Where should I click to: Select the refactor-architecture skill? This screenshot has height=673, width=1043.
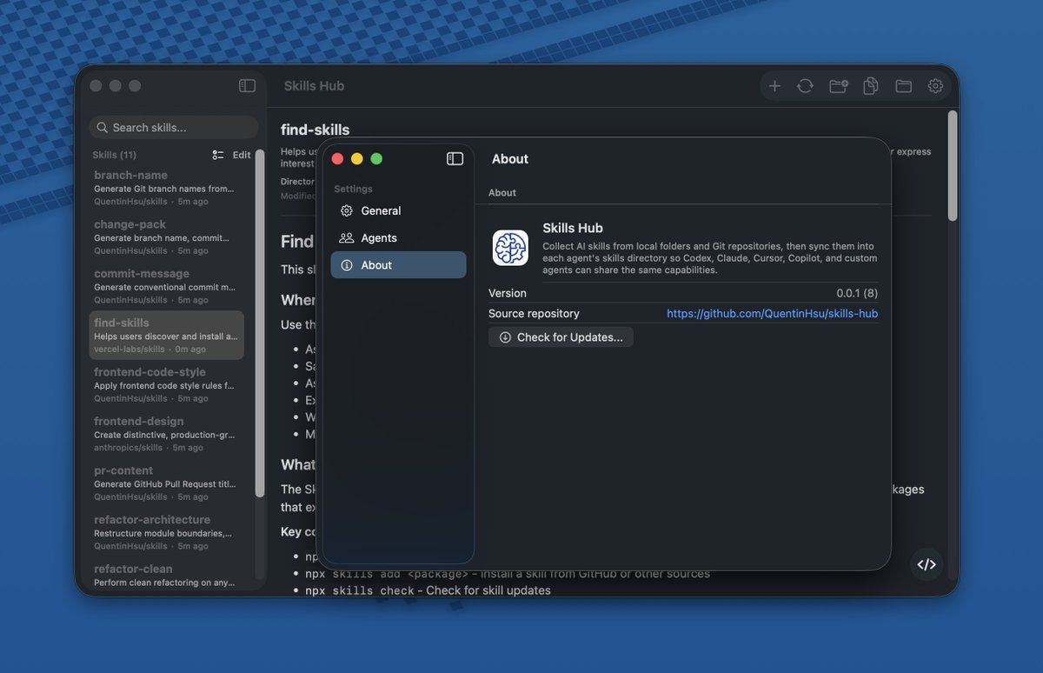167,532
